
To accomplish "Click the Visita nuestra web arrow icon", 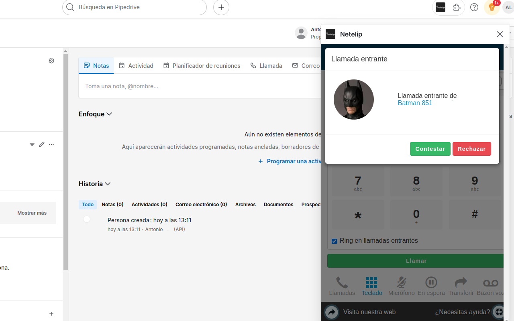I will click(332, 312).
